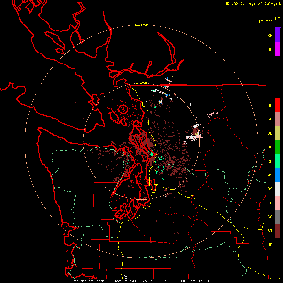Screen dimensions: 283x283
Task: Click the dark green HR heavy rain swatch
Action: click(x=278, y=147)
